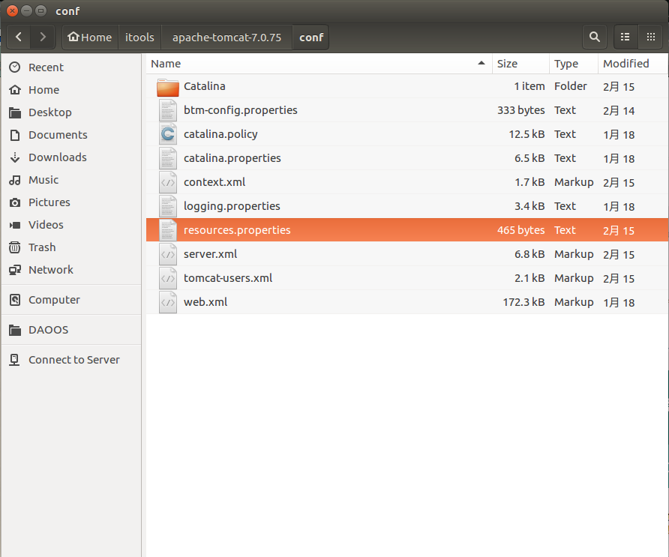The image size is (669, 557).
Task: Sort by the Type column header
Action: (574, 64)
